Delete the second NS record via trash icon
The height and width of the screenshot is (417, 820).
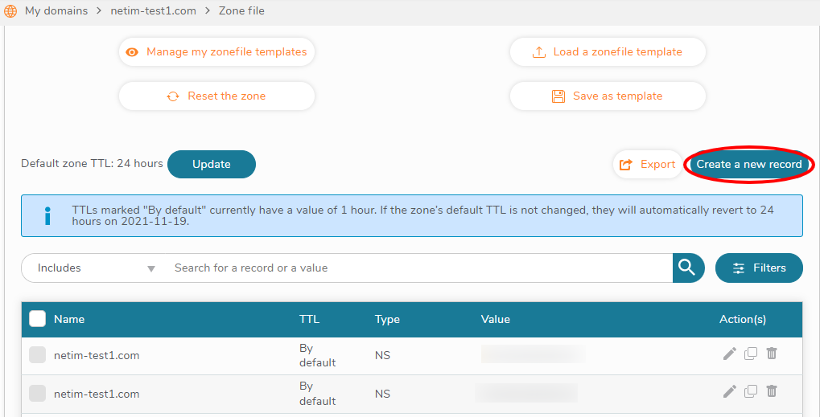click(x=772, y=391)
